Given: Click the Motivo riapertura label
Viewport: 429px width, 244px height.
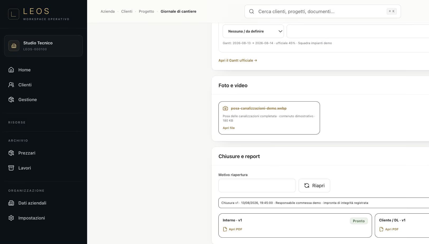Looking at the screenshot, I should [x=233, y=175].
